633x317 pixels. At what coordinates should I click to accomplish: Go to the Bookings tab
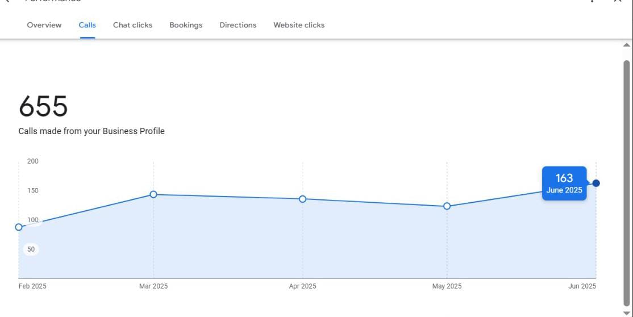[x=186, y=25]
